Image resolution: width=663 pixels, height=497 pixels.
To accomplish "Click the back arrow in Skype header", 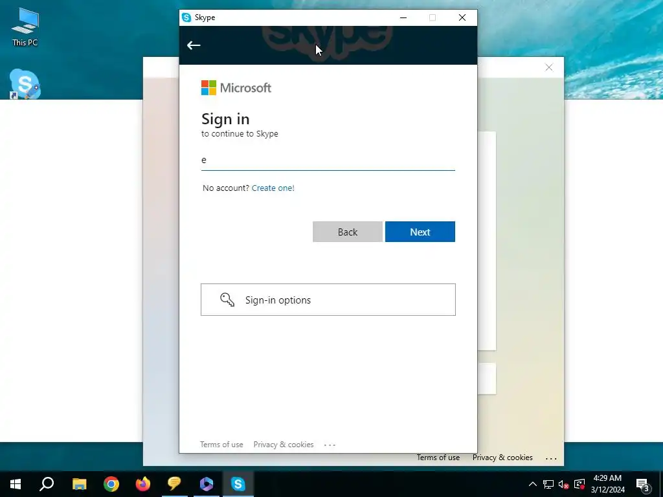I will [x=194, y=45].
